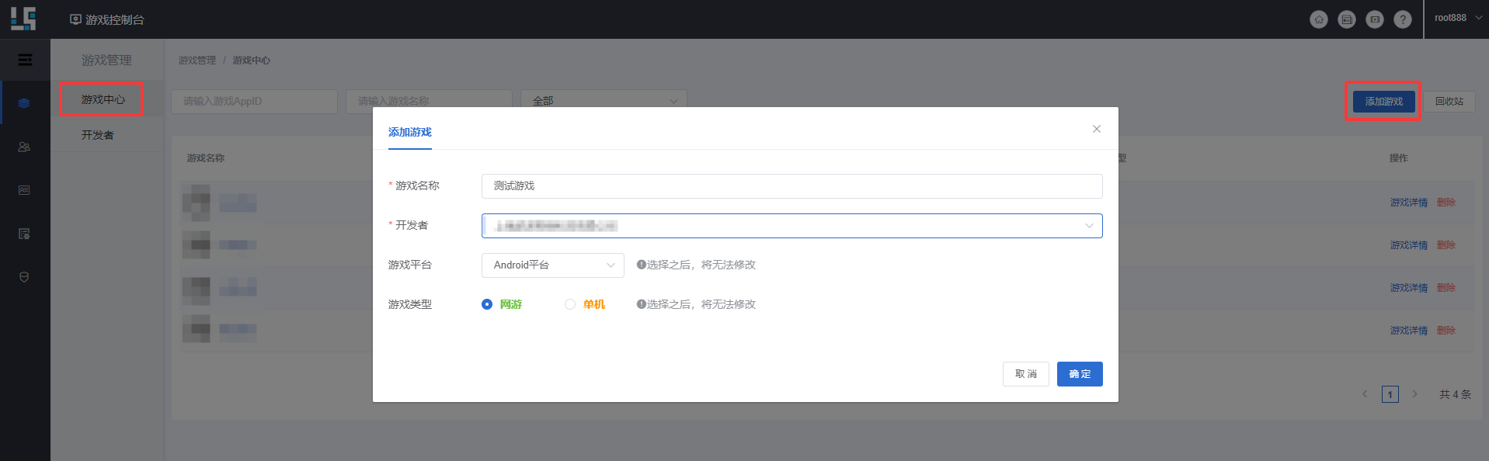Collapse the sidebar with hamburger menu icon

click(25, 60)
